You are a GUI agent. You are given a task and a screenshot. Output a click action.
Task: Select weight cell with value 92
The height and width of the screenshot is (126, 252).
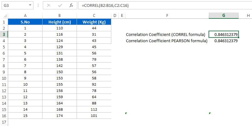(94, 84)
